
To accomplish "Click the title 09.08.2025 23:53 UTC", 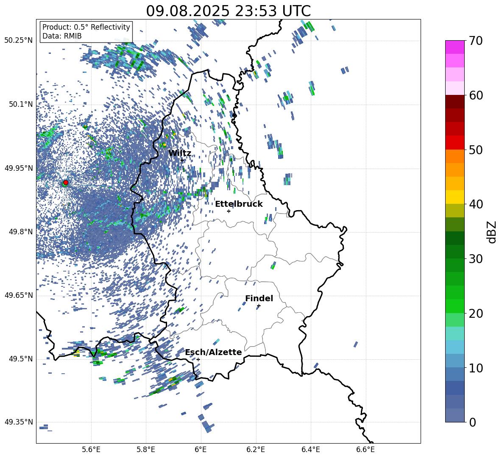I will pyautogui.click(x=228, y=11).
